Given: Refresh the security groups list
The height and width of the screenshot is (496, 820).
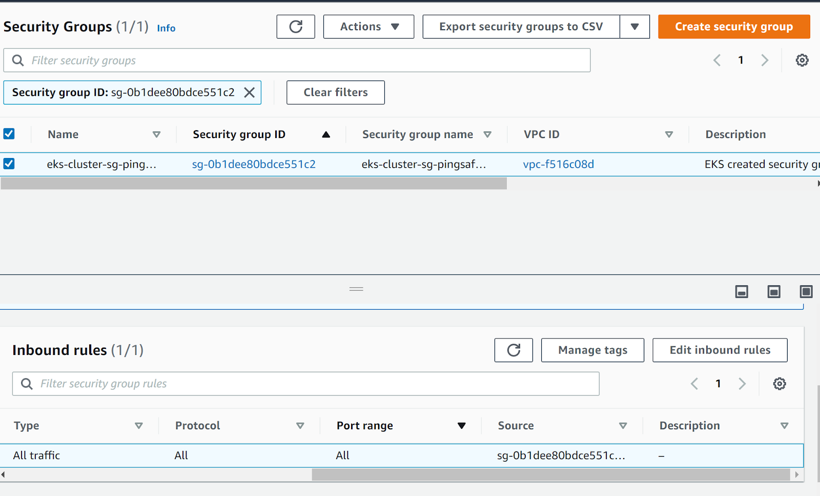Looking at the screenshot, I should (x=296, y=27).
